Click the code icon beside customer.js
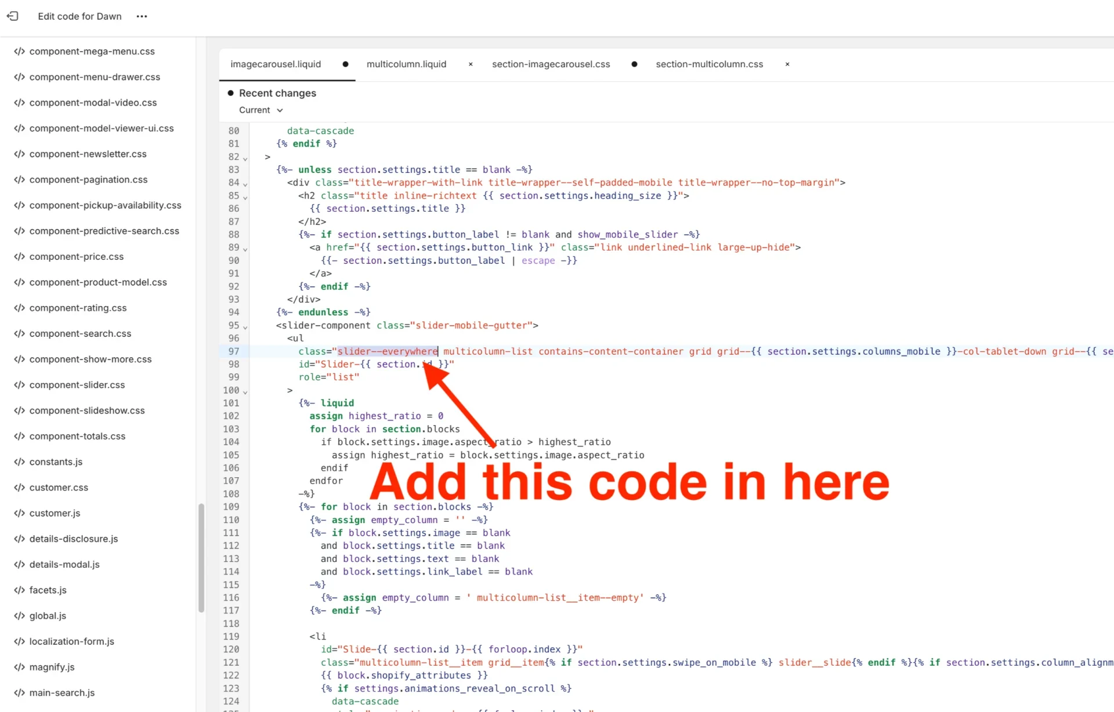Image resolution: width=1114 pixels, height=712 pixels. tap(19, 513)
